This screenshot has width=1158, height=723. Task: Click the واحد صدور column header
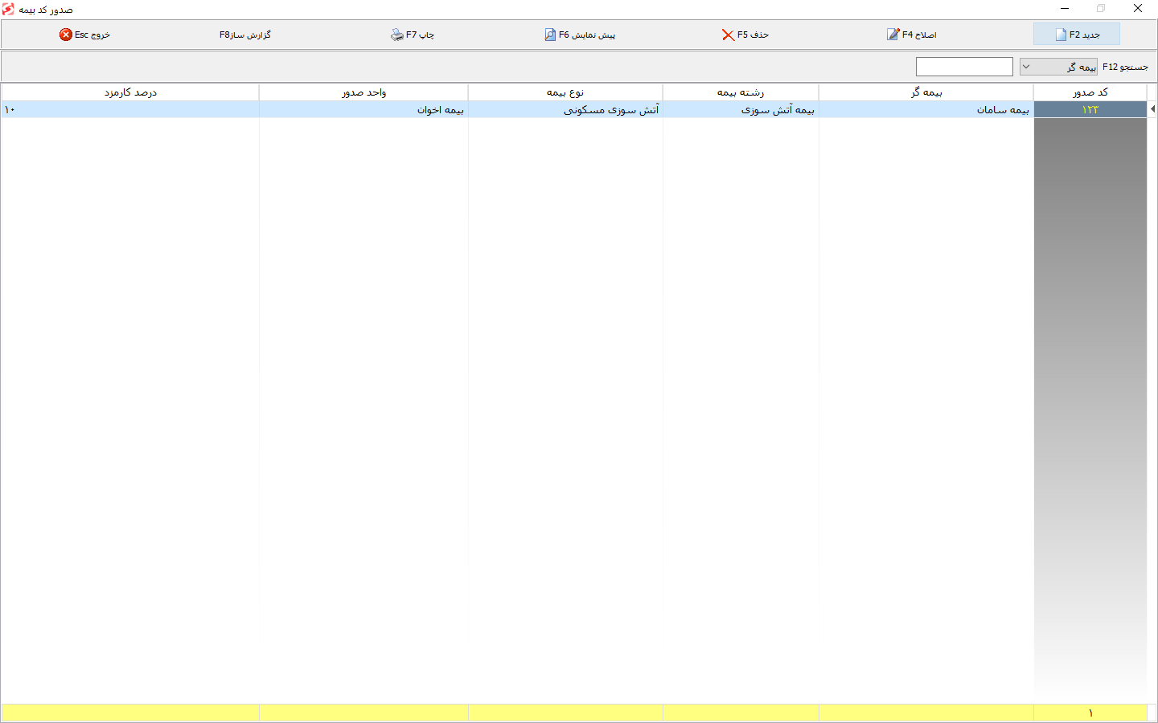(x=363, y=92)
